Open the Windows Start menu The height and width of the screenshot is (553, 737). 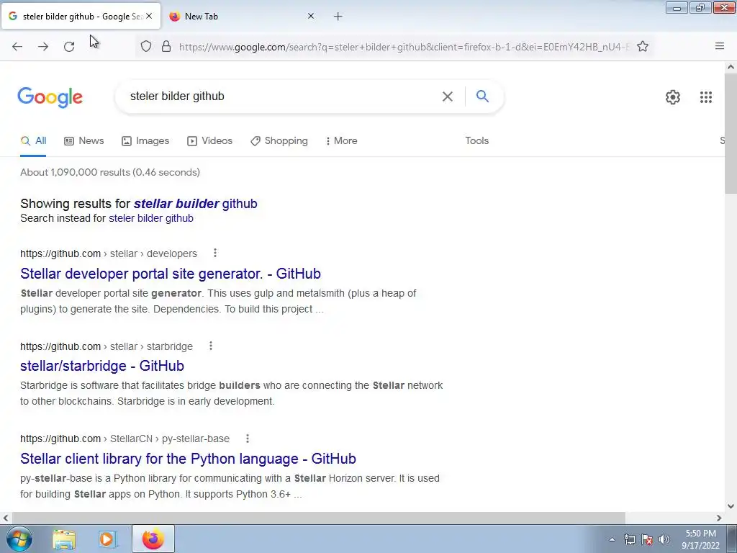[19, 539]
